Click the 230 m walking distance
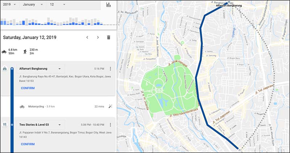This screenshot has width=290, height=153. tap(34, 50)
